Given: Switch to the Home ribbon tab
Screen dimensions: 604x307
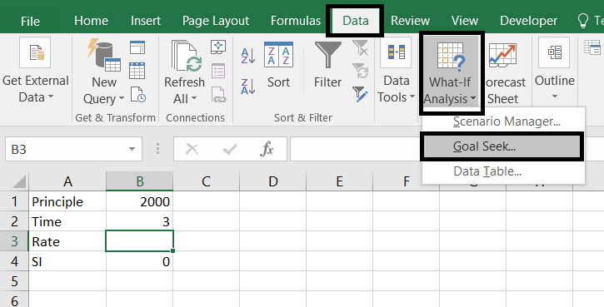Looking at the screenshot, I should [91, 21].
